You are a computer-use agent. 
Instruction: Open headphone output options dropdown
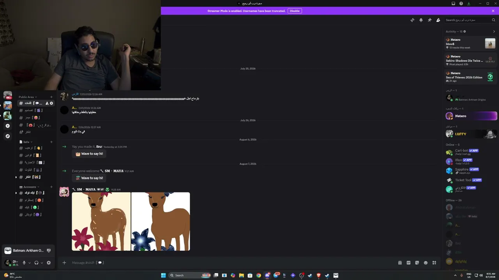coord(42,263)
